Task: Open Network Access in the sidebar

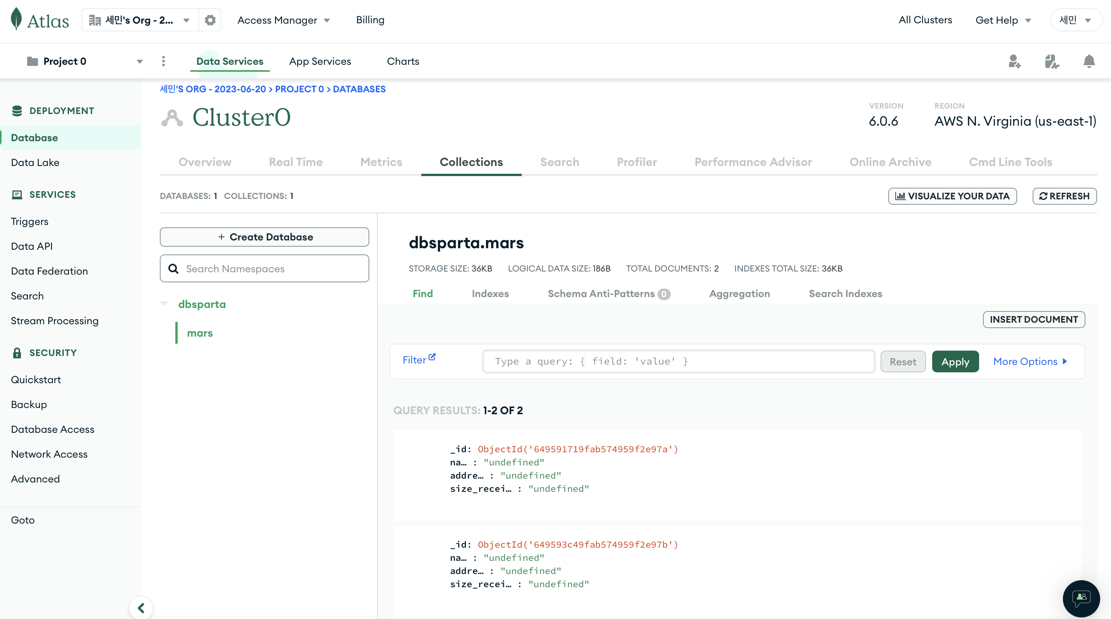Action: pos(49,454)
